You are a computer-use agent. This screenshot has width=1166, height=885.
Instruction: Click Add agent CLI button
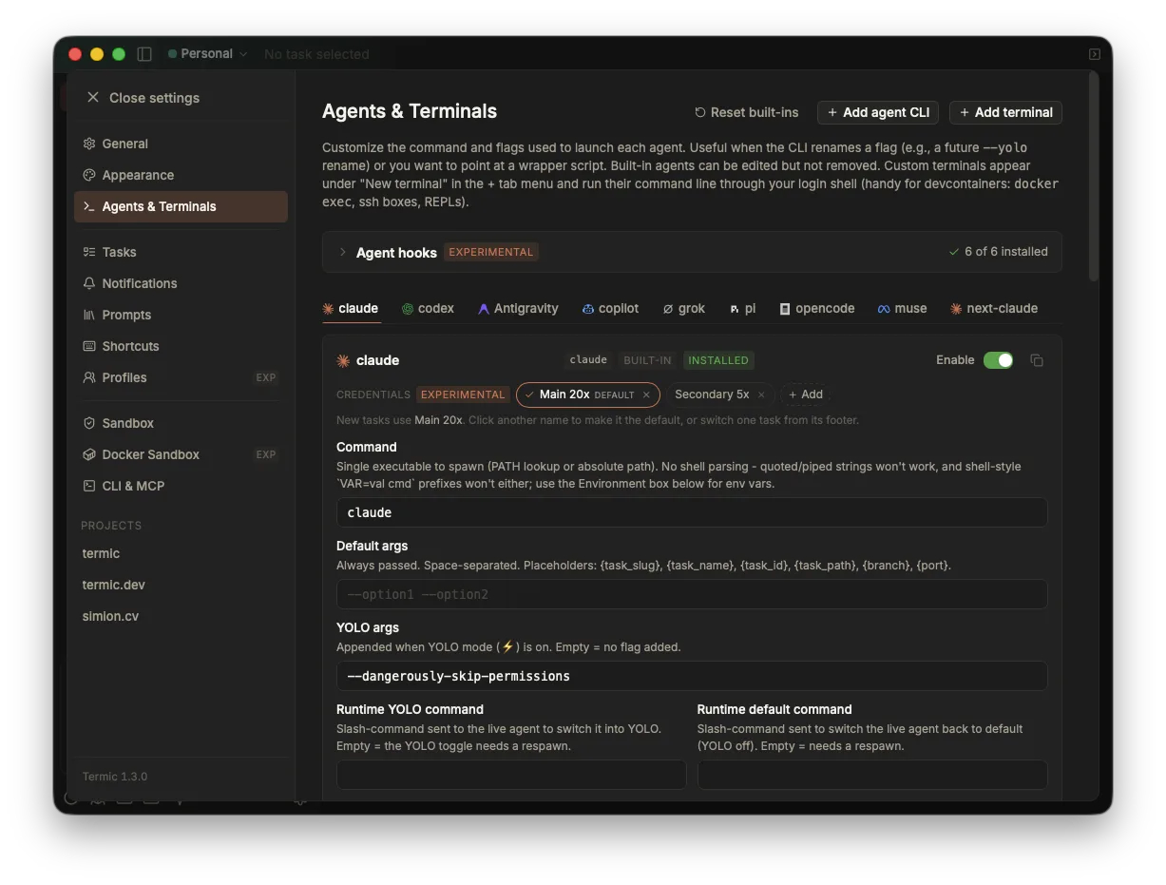click(x=877, y=112)
